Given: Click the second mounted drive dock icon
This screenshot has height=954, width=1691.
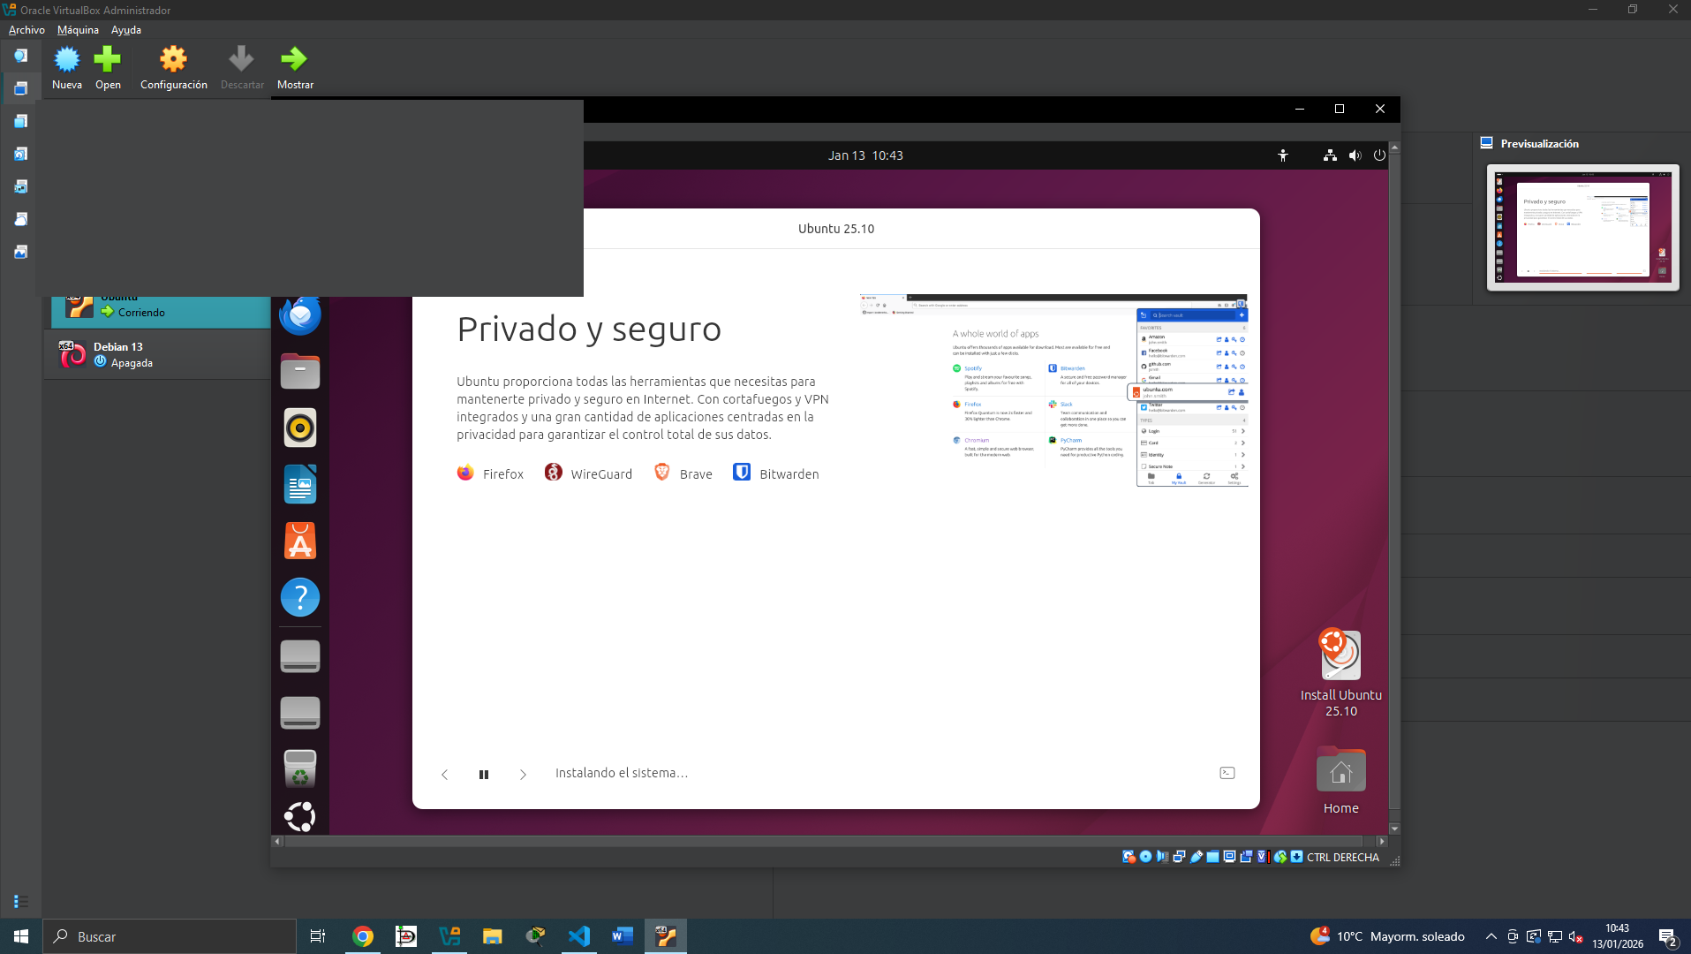Looking at the screenshot, I should tap(300, 713).
